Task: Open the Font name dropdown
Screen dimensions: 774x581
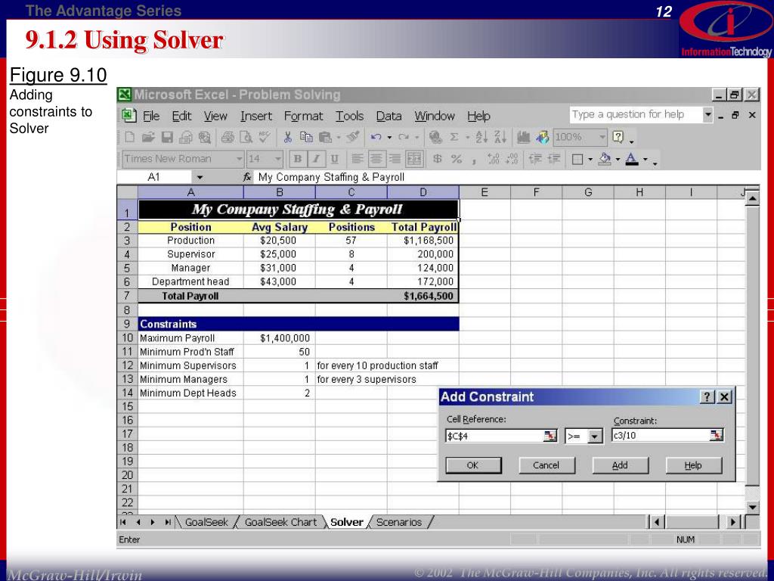Action: click(240, 159)
